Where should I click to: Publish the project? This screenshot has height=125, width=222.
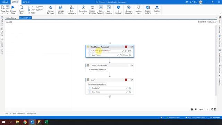[157, 9]
